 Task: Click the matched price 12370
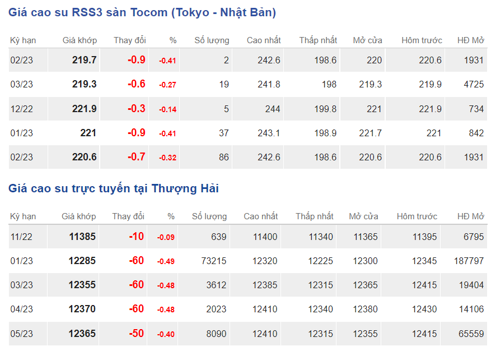(x=82, y=309)
